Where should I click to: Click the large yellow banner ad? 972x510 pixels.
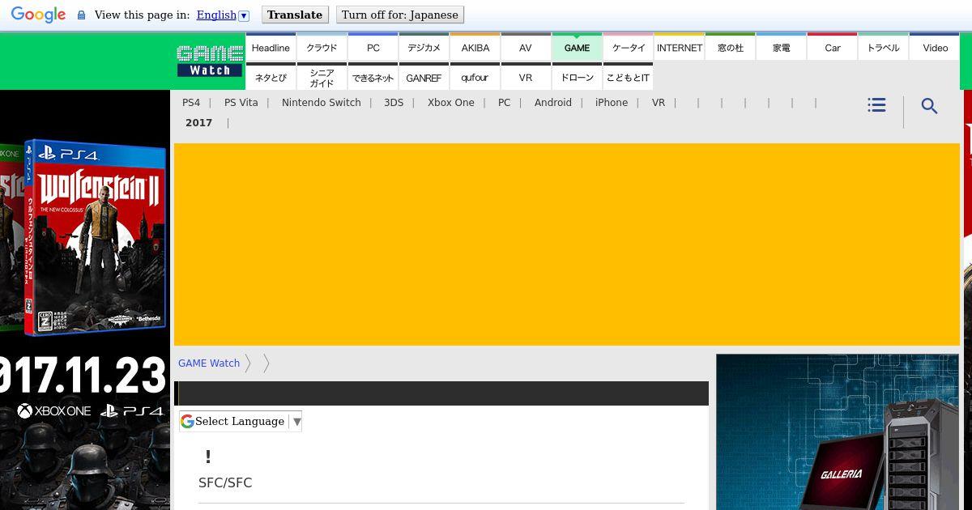click(x=567, y=244)
